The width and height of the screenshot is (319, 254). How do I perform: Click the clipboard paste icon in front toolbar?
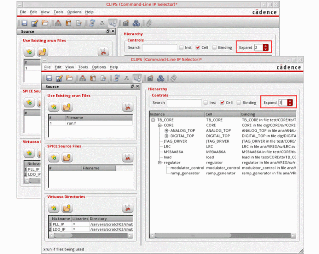point(93,78)
